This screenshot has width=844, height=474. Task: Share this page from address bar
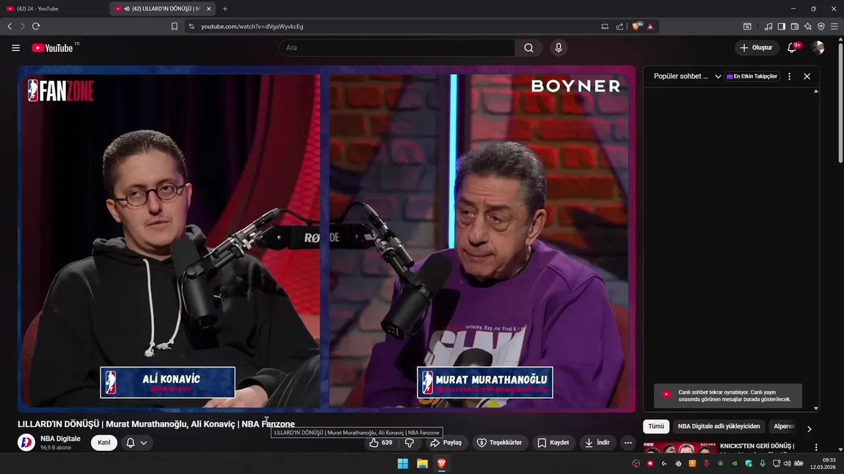[x=620, y=26]
